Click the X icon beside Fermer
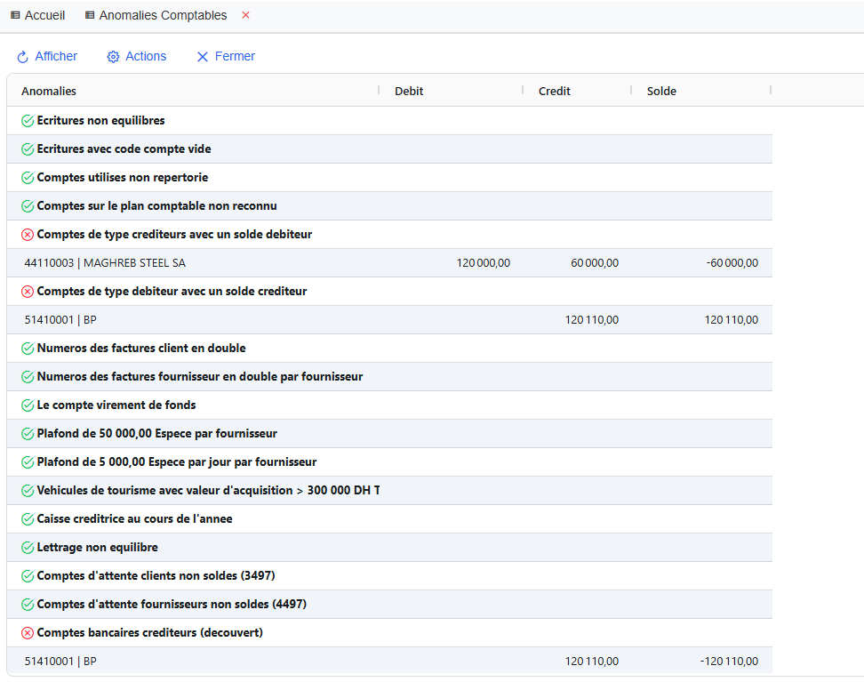The width and height of the screenshot is (864, 682). tap(203, 57)
